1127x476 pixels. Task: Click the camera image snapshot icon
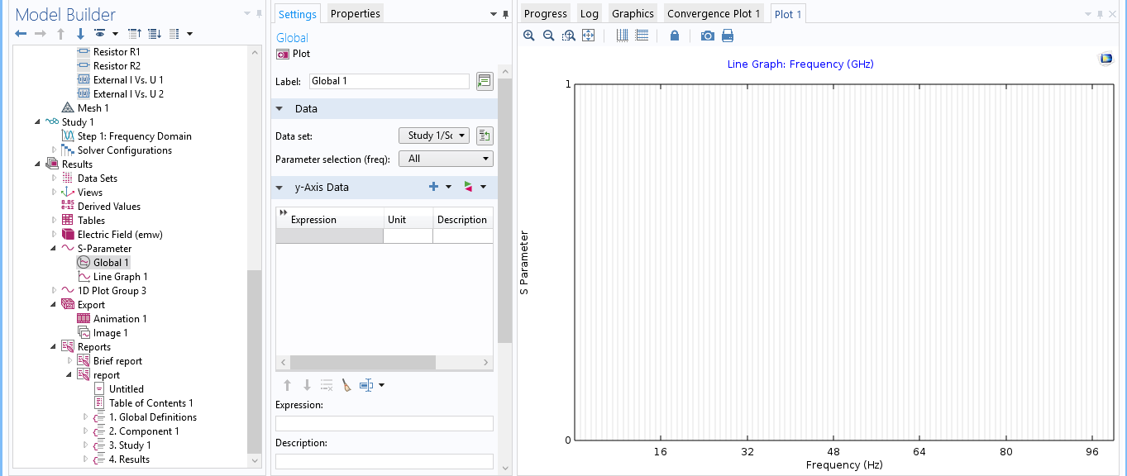707,36
